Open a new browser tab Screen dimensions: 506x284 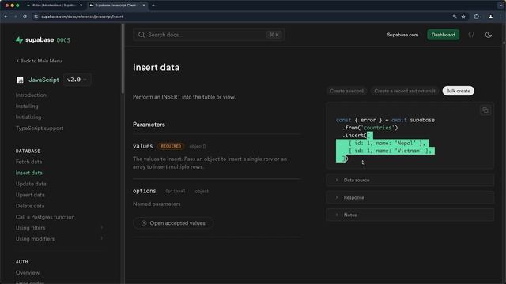click(x=153, y=6)
